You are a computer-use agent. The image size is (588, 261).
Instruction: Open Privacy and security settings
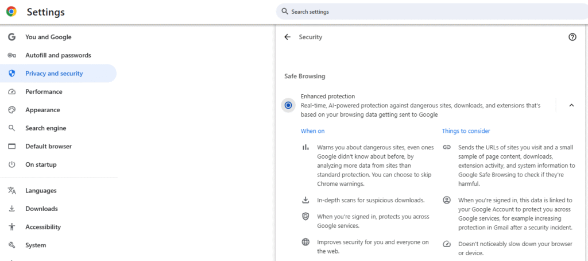pos(59,73)
